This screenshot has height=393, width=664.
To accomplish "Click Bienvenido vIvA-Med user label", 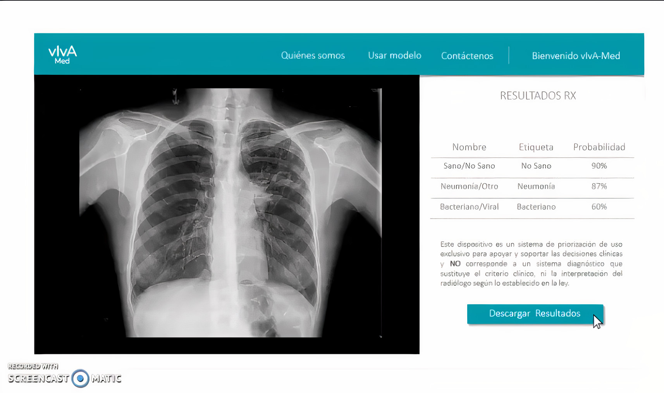I will (x=576, y=56).
